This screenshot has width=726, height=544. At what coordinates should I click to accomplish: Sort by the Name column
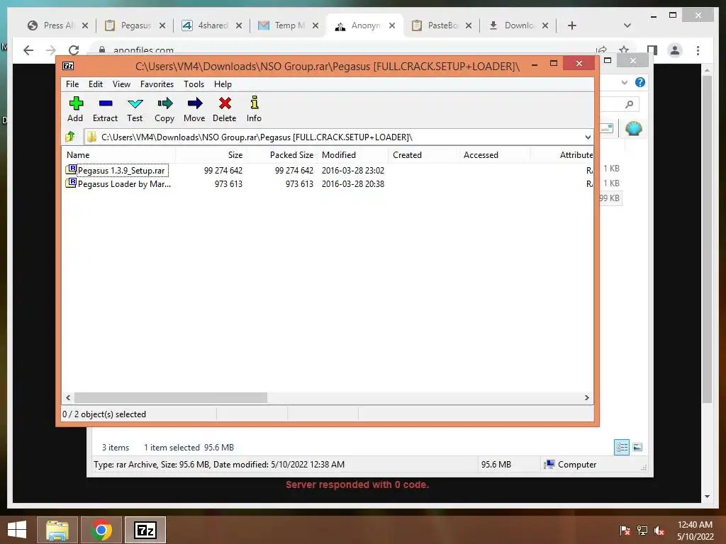pyautogui.click(x=118, y=155)
